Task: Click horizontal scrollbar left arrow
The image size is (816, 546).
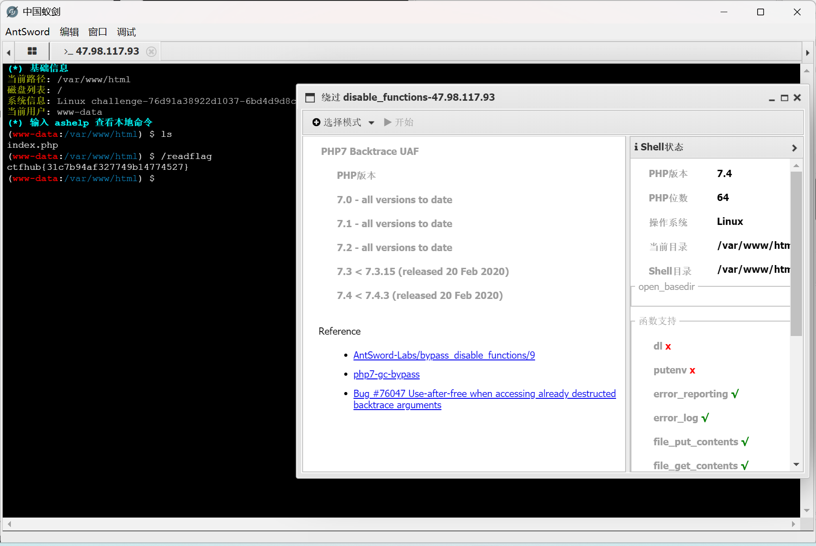Action: [x=9, y=524]
